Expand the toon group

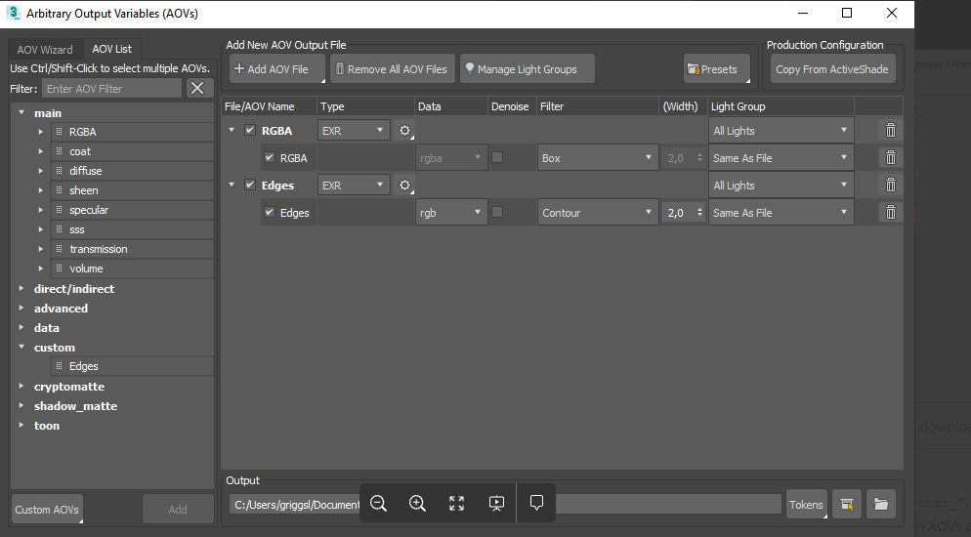coord(21,425)
